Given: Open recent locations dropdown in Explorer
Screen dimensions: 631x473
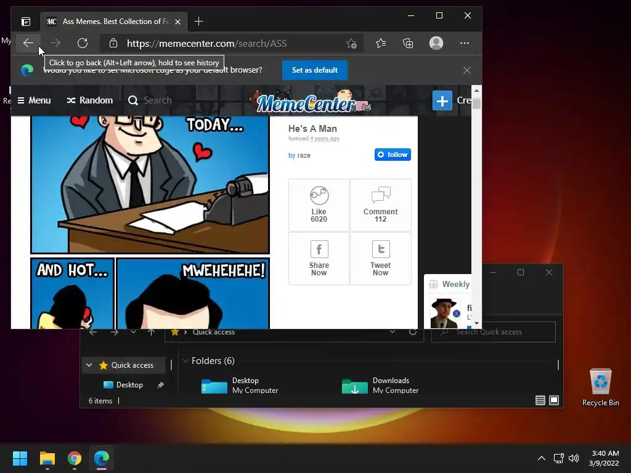Looking at the screenshot, I should [x=133, y=332].
